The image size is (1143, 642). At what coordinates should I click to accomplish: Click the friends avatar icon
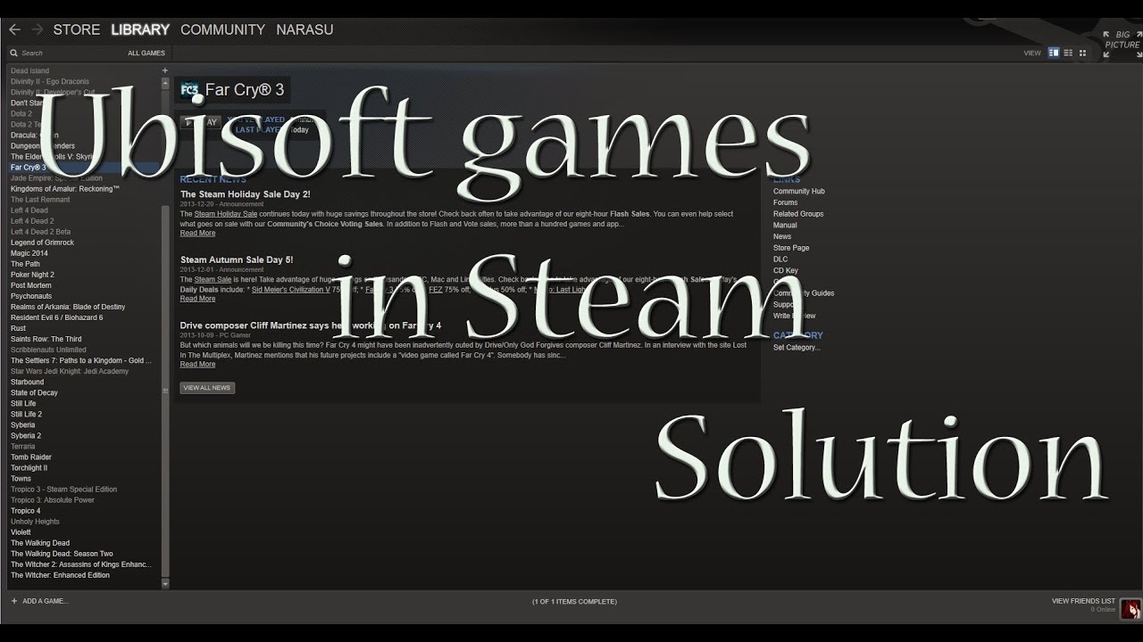click(1130, 608)
